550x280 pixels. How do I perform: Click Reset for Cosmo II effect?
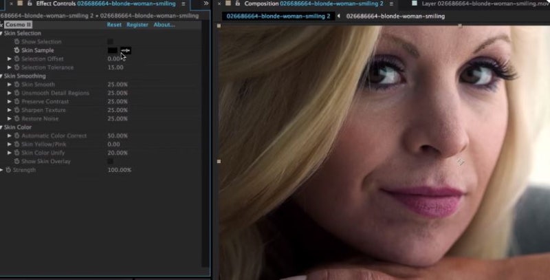click(114, 25)
